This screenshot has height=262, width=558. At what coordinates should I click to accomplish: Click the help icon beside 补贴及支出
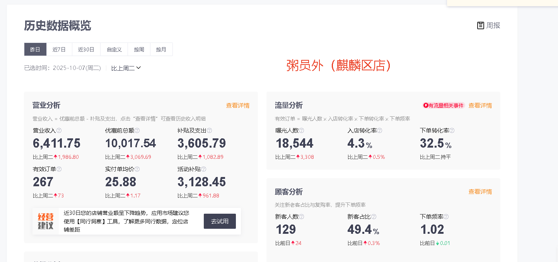point(210,131)
